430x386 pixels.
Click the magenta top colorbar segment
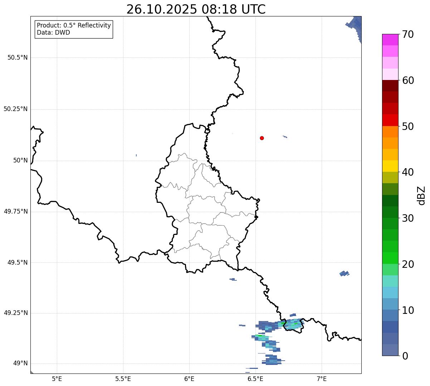pyautogui.click(x=390, y=40)
